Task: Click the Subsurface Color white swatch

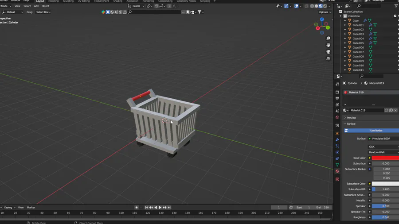Action: 385,184
